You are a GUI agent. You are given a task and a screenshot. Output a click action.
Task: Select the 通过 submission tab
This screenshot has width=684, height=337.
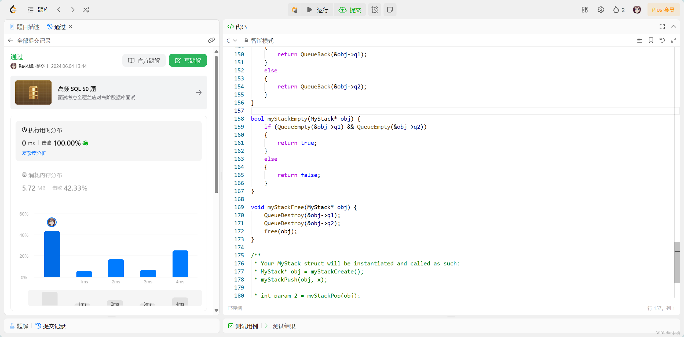[x=56, y=27]
